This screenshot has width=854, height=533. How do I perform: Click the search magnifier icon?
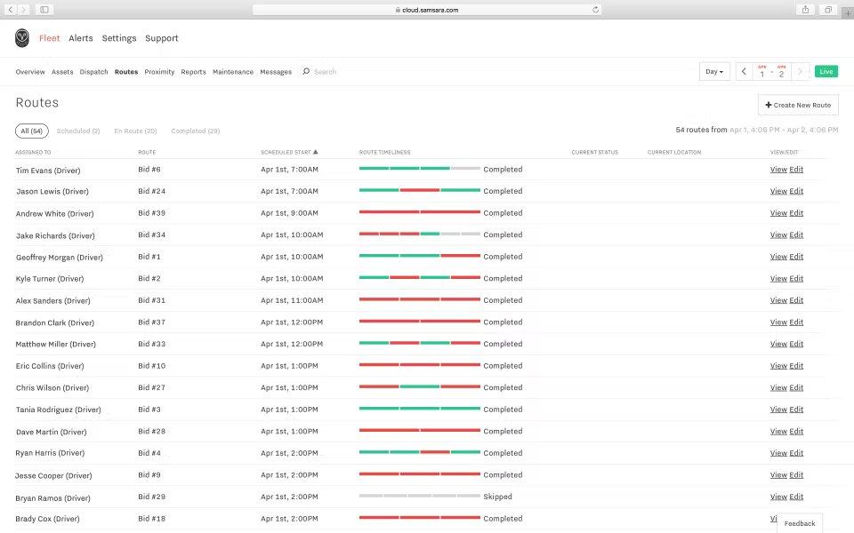coord(306,72)
